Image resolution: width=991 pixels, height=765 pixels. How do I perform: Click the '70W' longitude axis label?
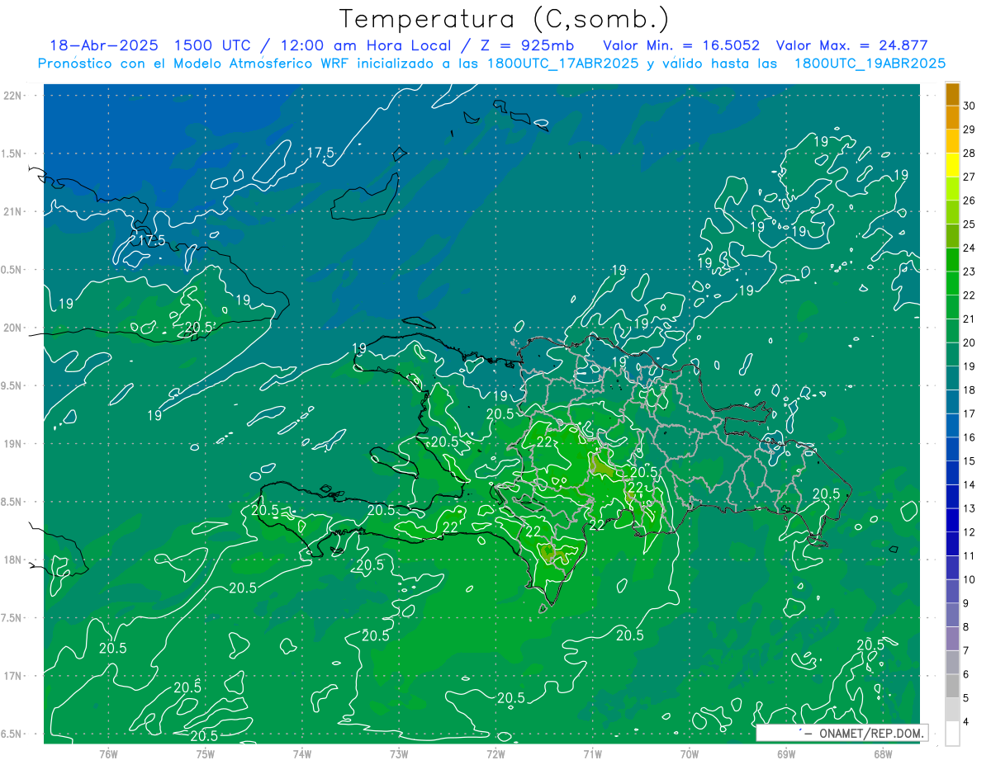click(x=690, y=754)
